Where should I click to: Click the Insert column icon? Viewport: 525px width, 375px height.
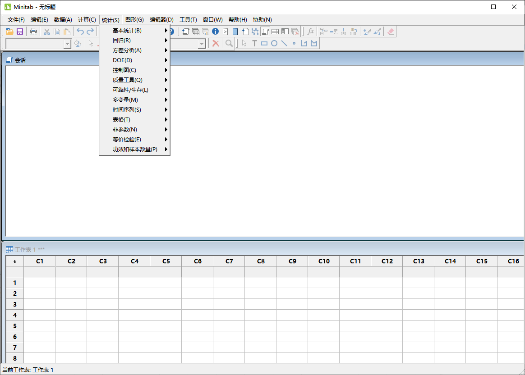coord(344,32)
